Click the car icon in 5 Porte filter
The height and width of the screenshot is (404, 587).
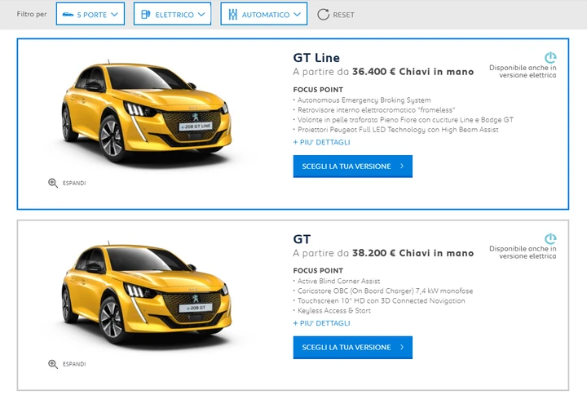click(x=68, y=15)
